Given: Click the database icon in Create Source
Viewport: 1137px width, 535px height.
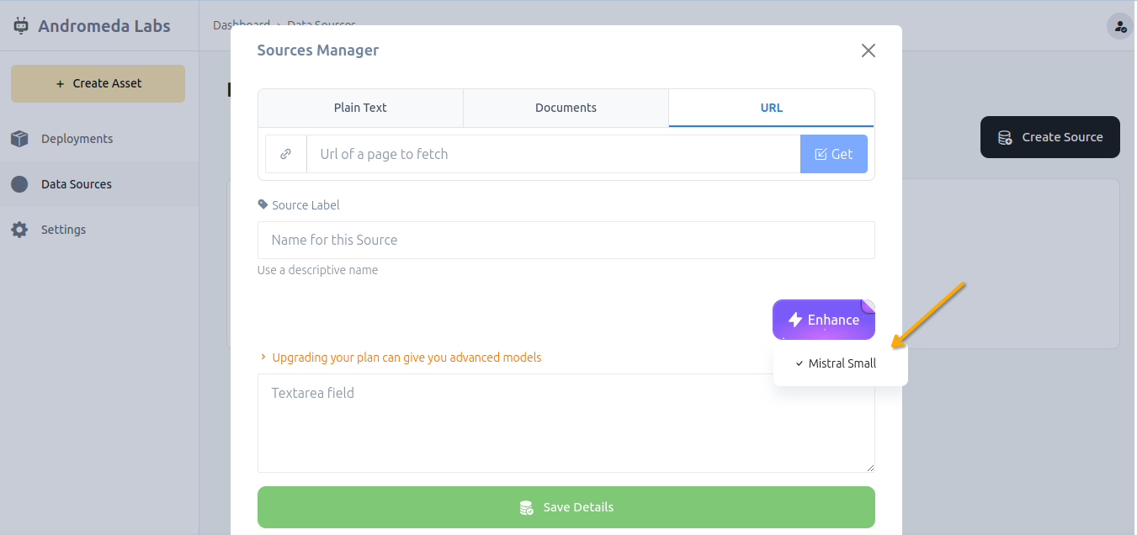Looking at the screenshot, I should click(1005, 137).
